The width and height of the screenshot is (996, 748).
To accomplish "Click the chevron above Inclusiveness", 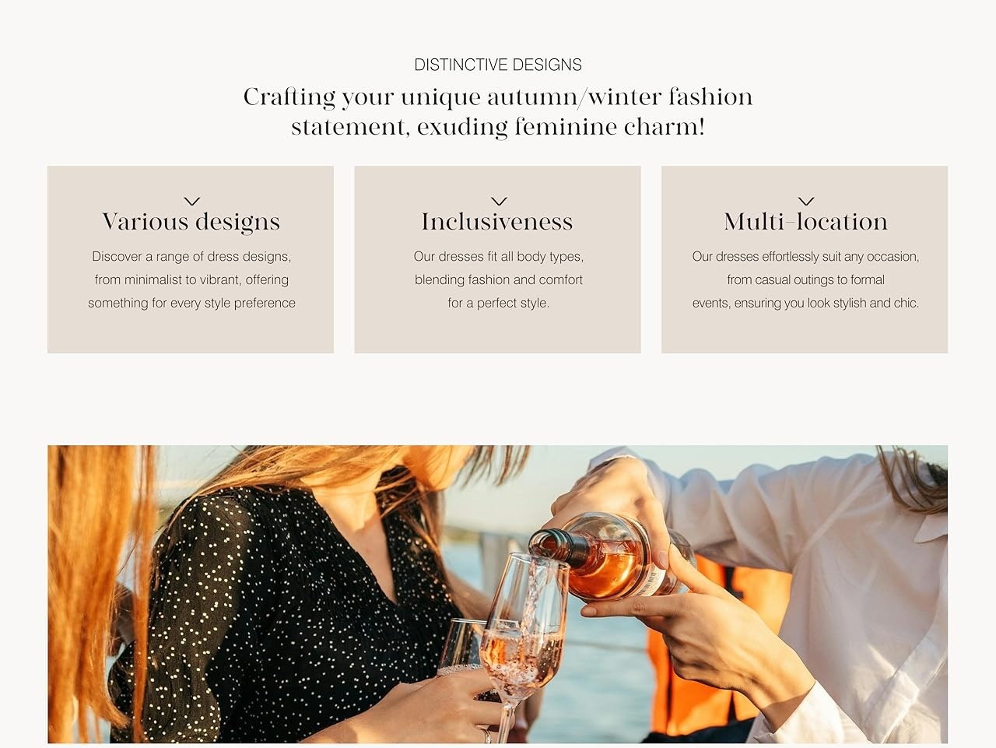I will pyautogui.click(x=499, y=201).
